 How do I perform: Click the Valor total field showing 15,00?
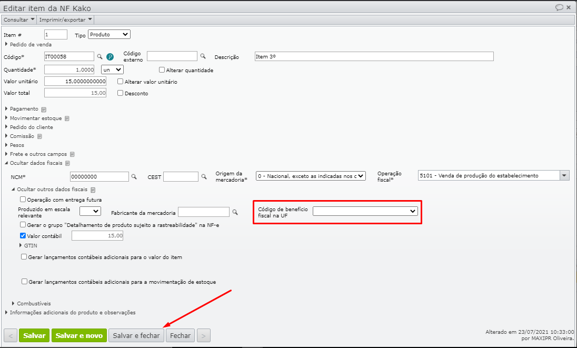[75, 93]
